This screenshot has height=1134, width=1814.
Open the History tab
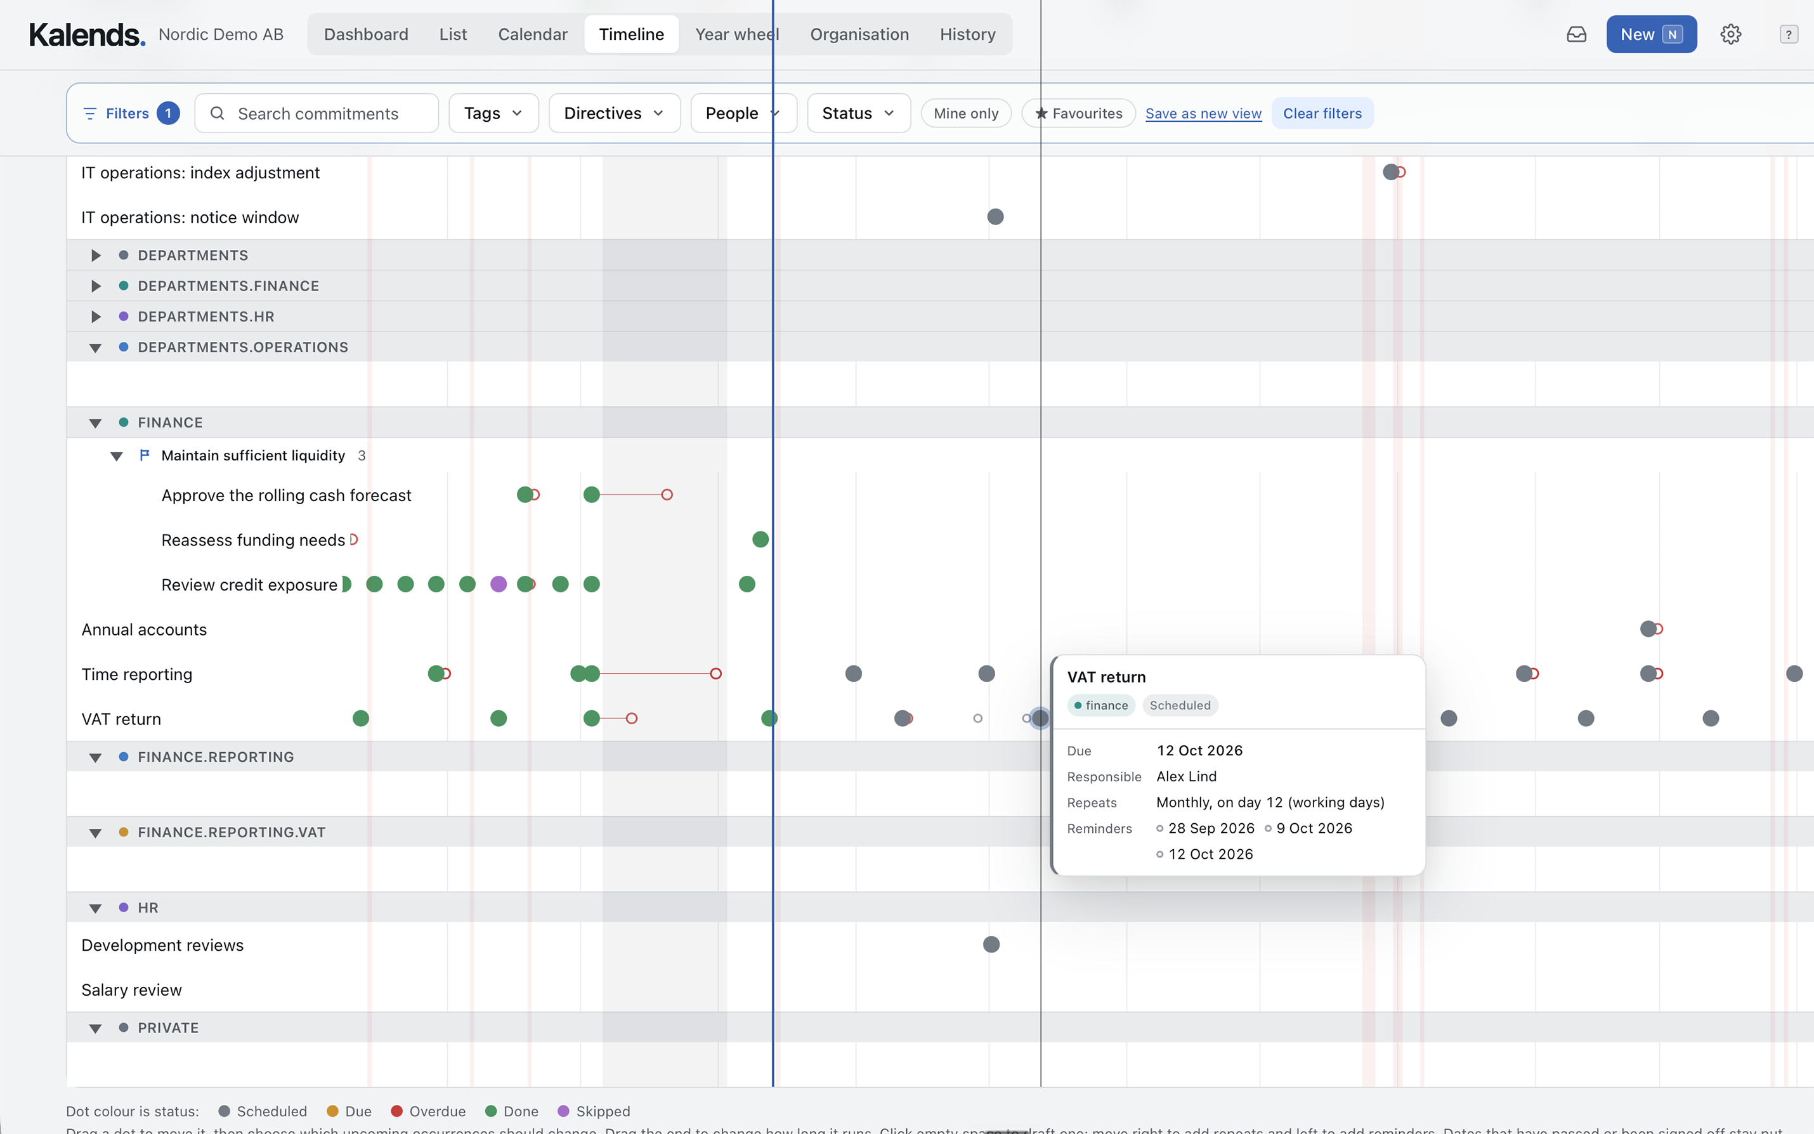click(x=967, y=34)
